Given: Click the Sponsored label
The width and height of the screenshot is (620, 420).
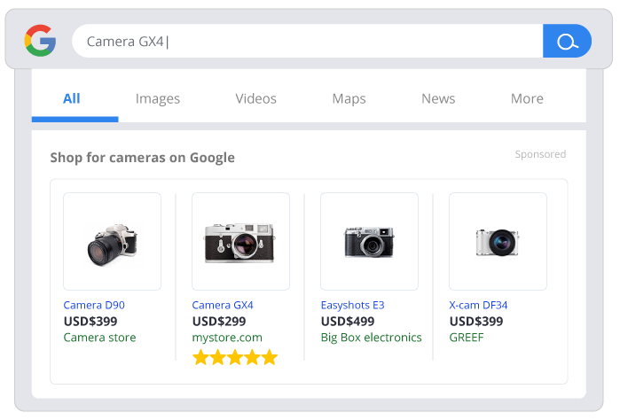Looking at the screenshot, I should tap(540, 154).
